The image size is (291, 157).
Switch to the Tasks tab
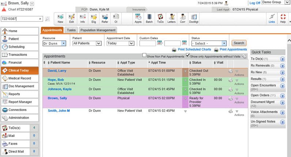[71, 30]
